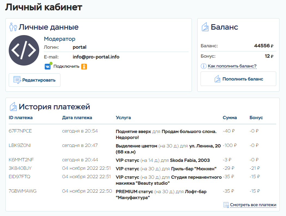Click the moderator code avatar image
The image size is (286, 216).
24,50
